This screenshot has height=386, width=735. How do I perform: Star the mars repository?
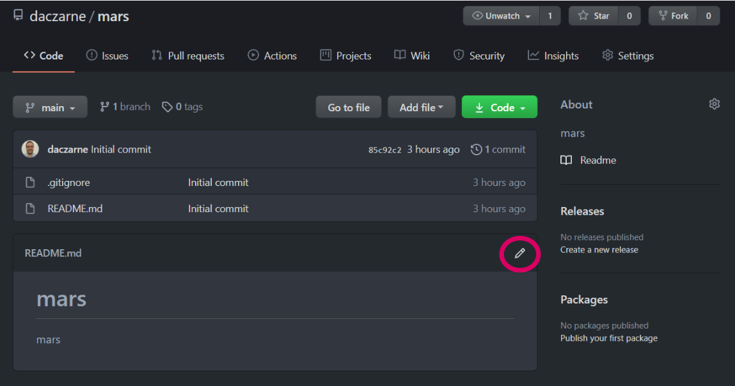point(593,16)
